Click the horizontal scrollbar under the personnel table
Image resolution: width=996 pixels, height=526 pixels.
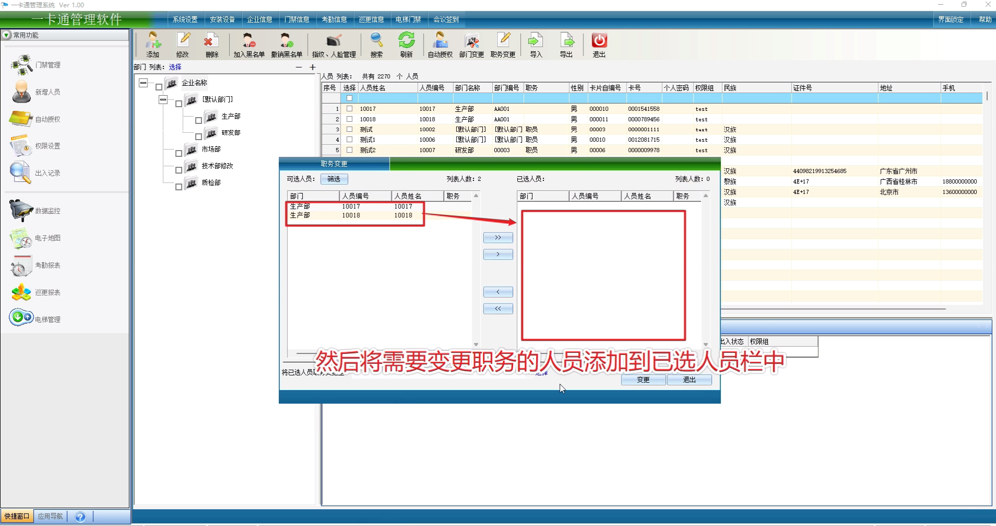click(837, 309)
